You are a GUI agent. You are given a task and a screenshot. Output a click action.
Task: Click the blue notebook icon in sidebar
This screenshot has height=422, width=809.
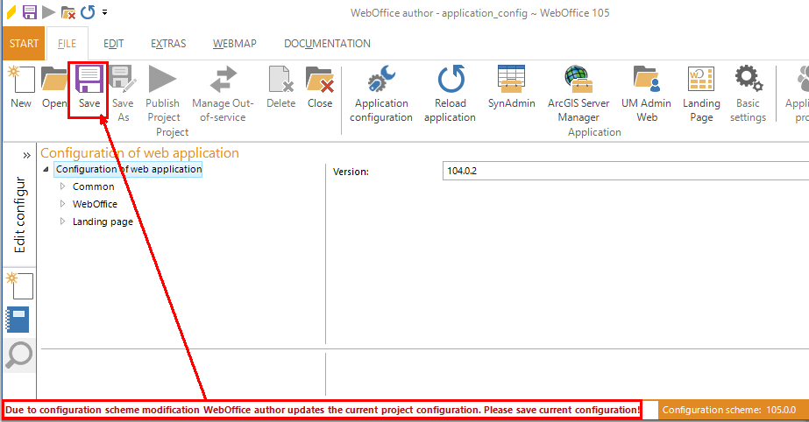[x=18, y=320]
